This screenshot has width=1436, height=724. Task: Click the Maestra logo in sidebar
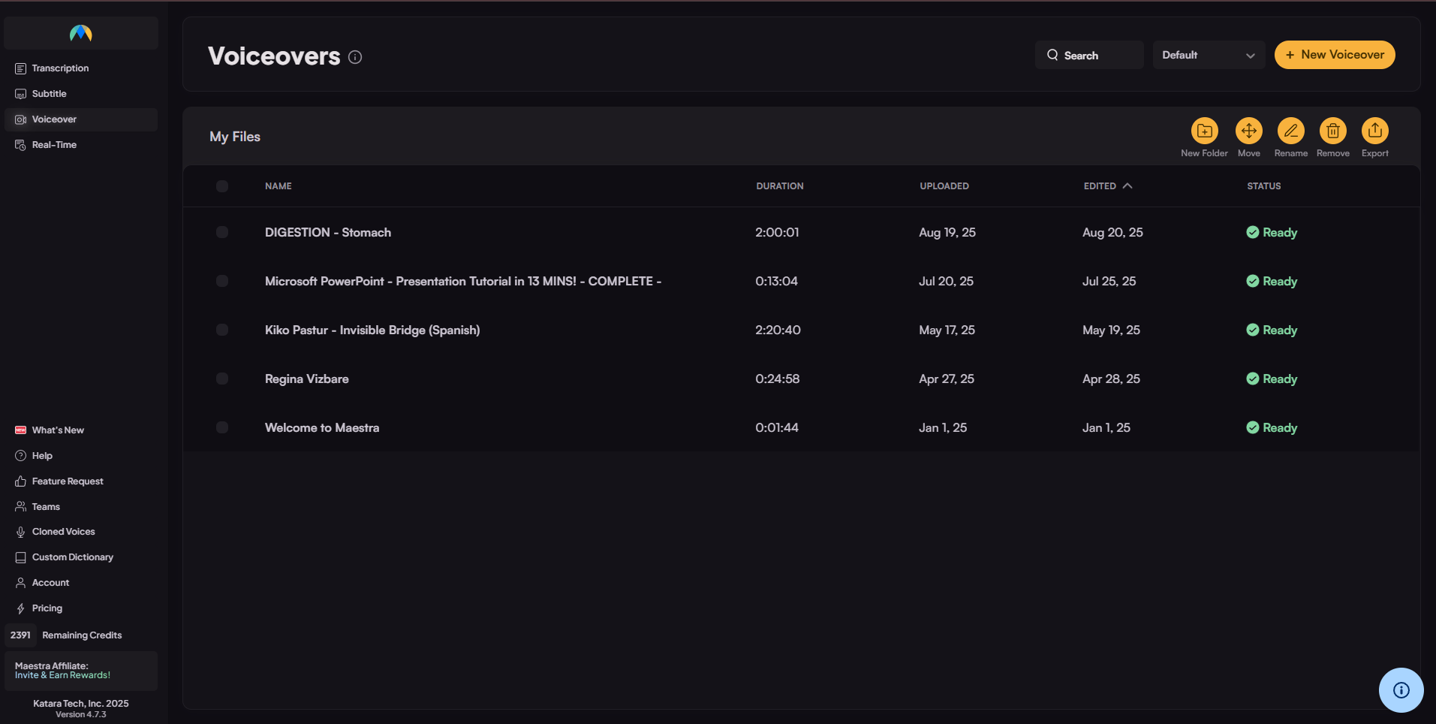81,33
